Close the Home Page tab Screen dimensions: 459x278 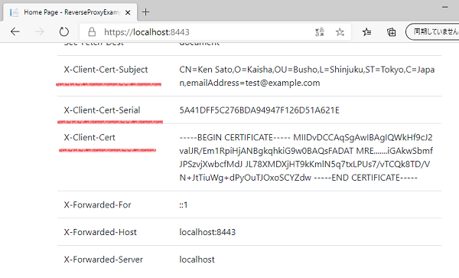[x=128, y=12]
